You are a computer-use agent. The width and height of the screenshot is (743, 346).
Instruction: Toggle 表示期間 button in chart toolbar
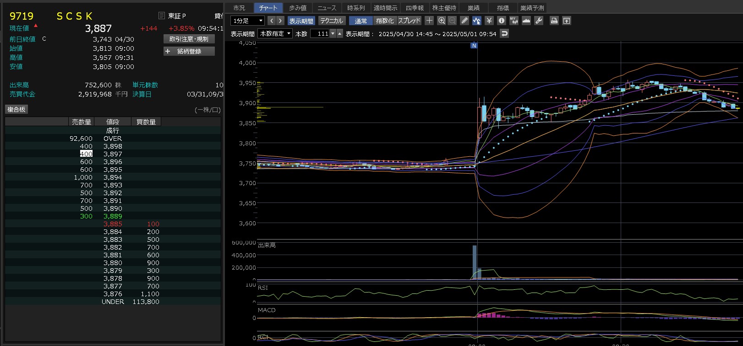(x=301, y=21)
